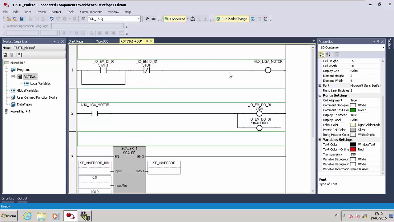The width and height of the screenshot is (394, 222).
Task: Open the Project Organizer panel options arrow
Action: point(54,41)
